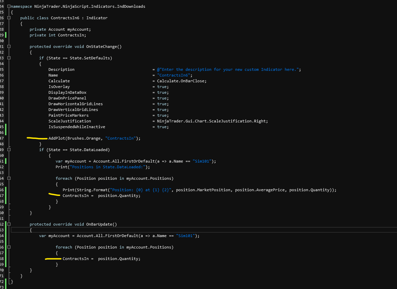
Task: Collapse the State.DataLoaded if block
Action: (x=9, y=150)
